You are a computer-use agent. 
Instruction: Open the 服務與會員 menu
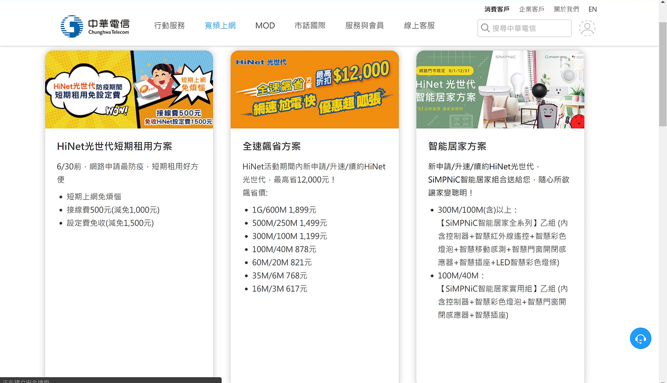(x=364, y=26)
